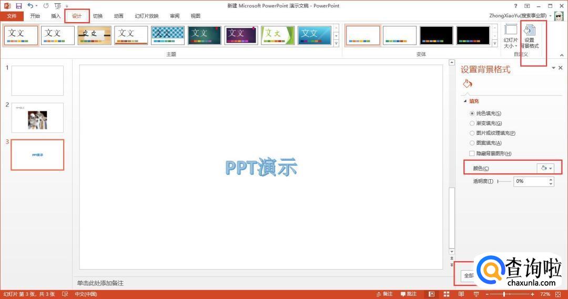Click the Undo arrow icon

click(x=31, y=5)
